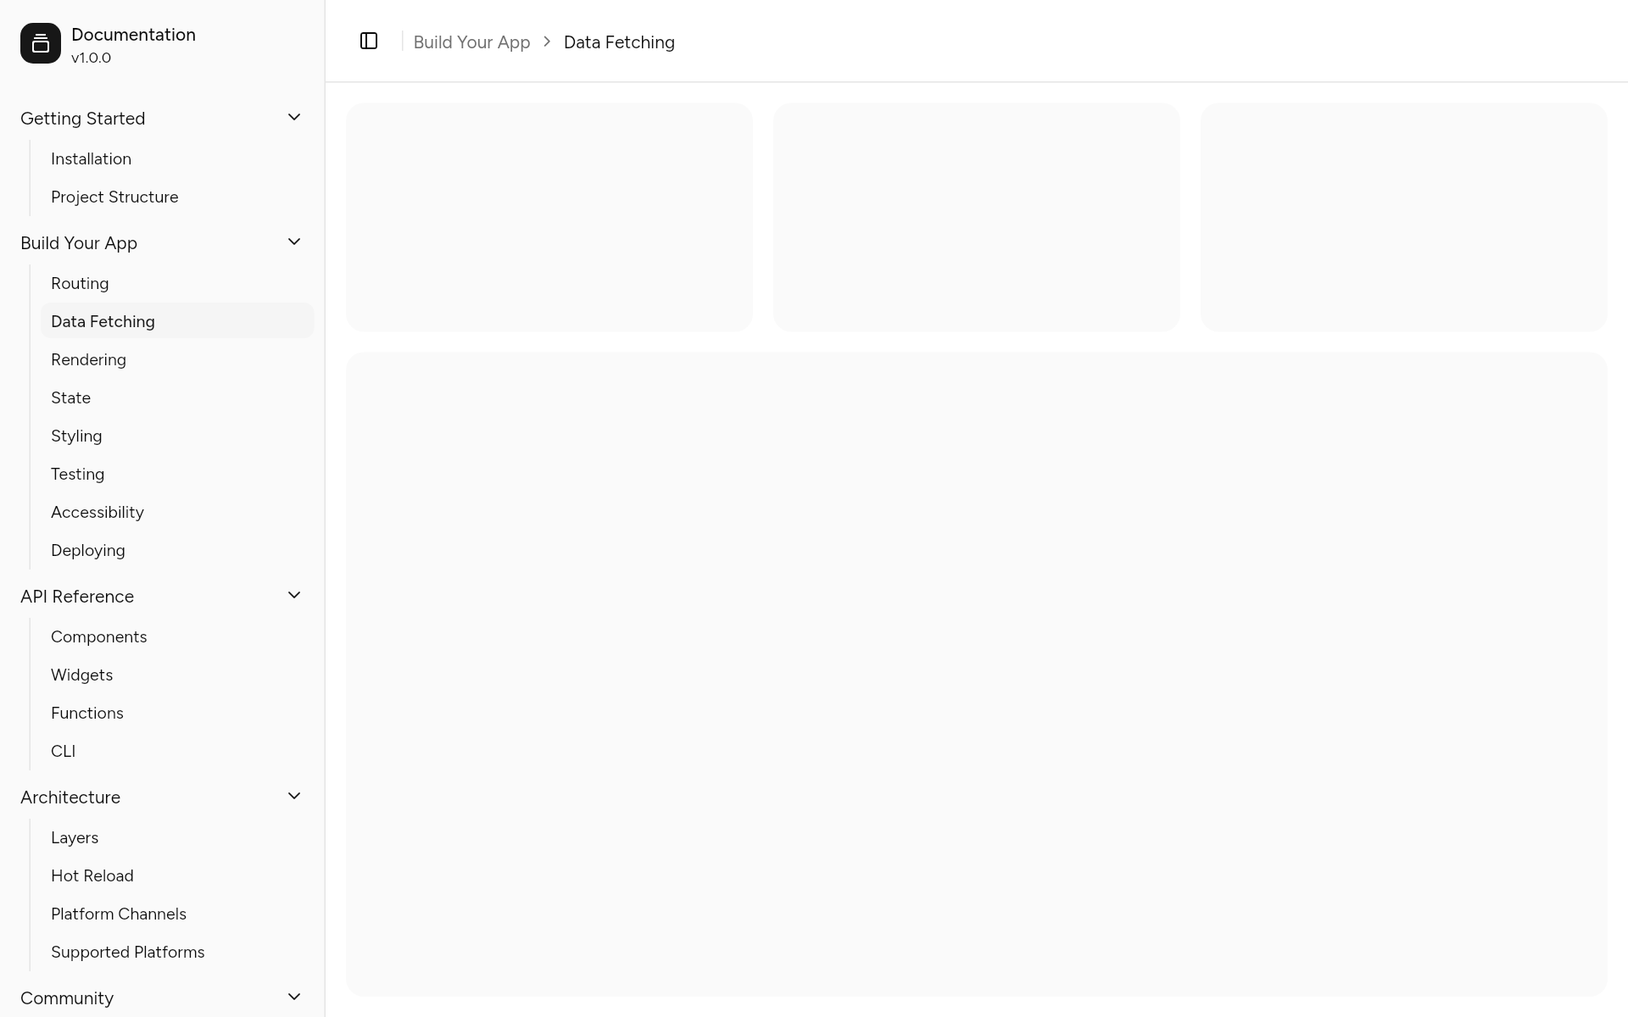
Task: Open the Layers architecture page
Action: point(177,837)
